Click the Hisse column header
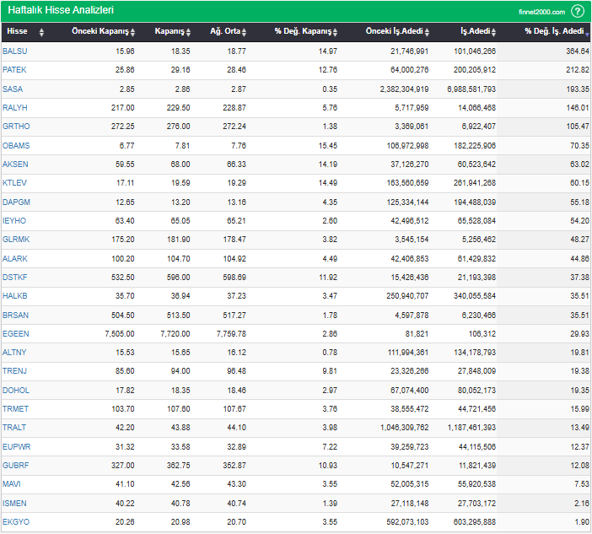The width and height of the screenshot is (592, 534). click(18, 32)
